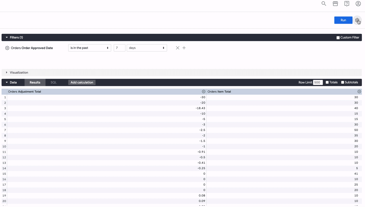Viewport: 365px width, 207px height.
Task: Open the 'days' time unit dropdown
Action: click(x=147, y=48)
